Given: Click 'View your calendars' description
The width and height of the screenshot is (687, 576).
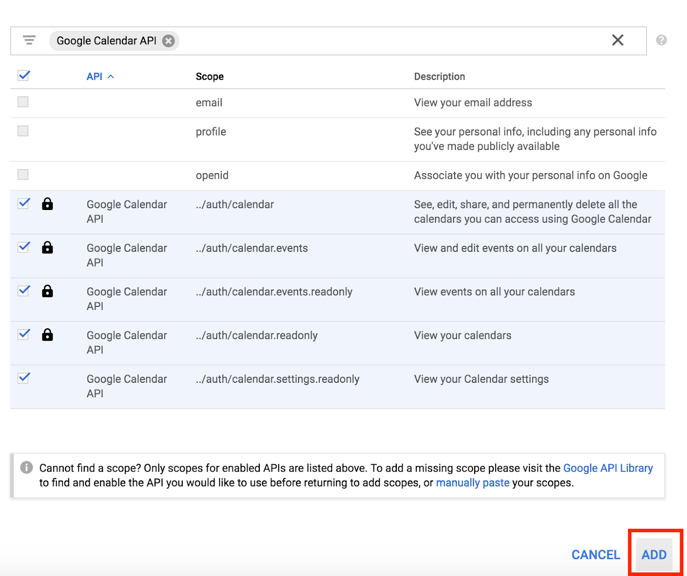Looking at the screenshot, I should click(x=463, y=335).
